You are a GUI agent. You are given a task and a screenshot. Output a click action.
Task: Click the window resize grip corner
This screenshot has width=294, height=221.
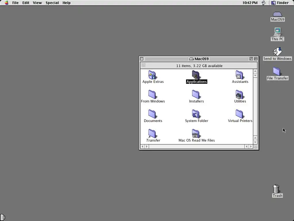pyautogui.click(x=255, y=146)
